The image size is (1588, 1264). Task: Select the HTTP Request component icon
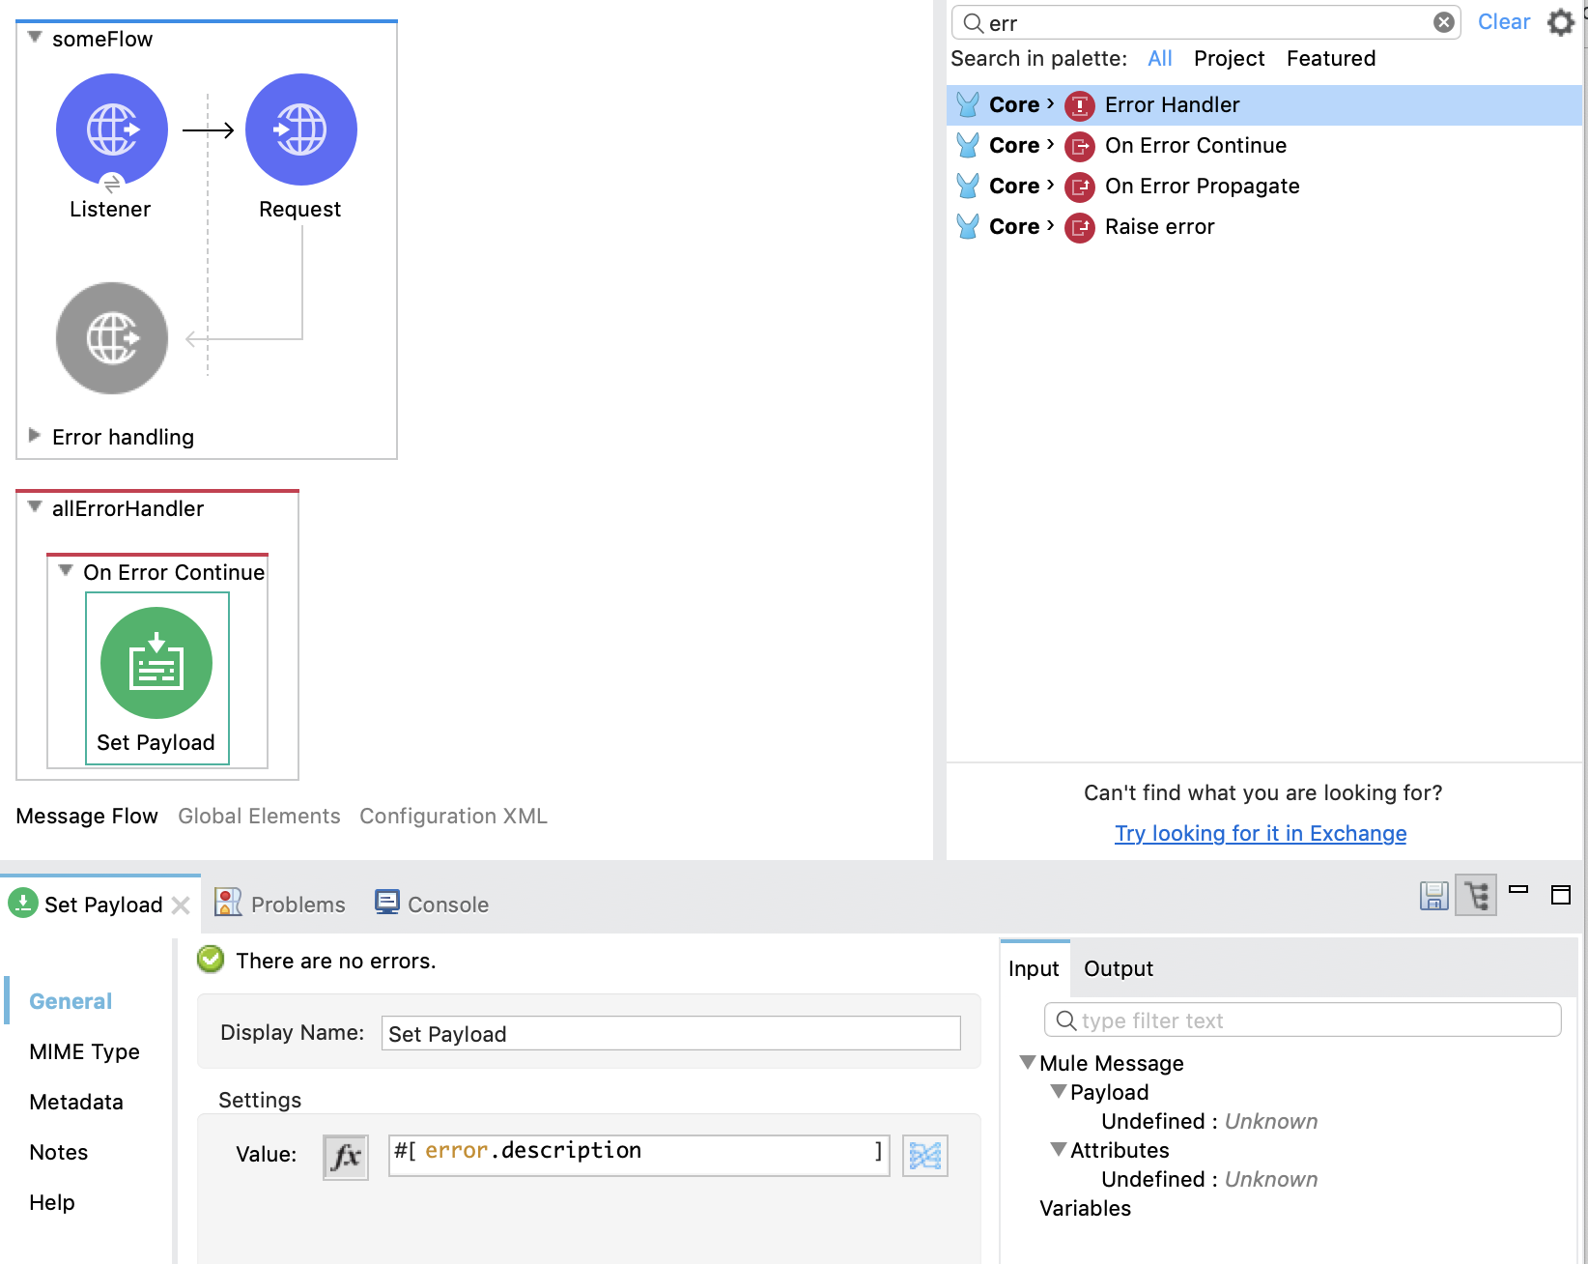tap(300, 129)
